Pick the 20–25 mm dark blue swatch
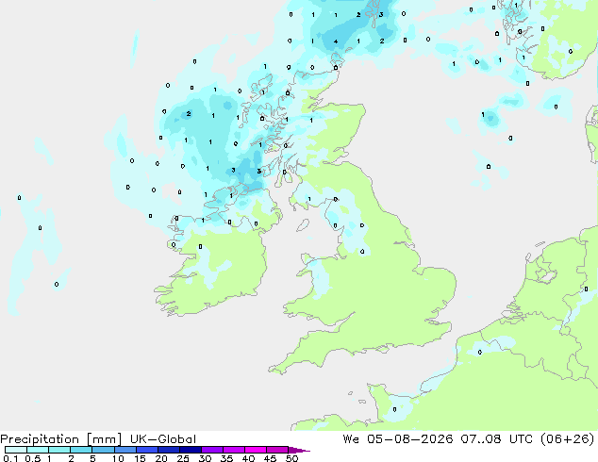The image size is (598, 462). 169,450
